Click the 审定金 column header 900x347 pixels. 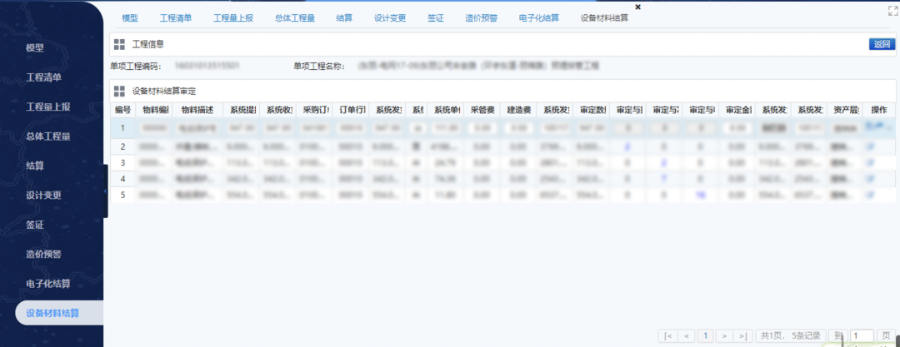pos(737,110)
